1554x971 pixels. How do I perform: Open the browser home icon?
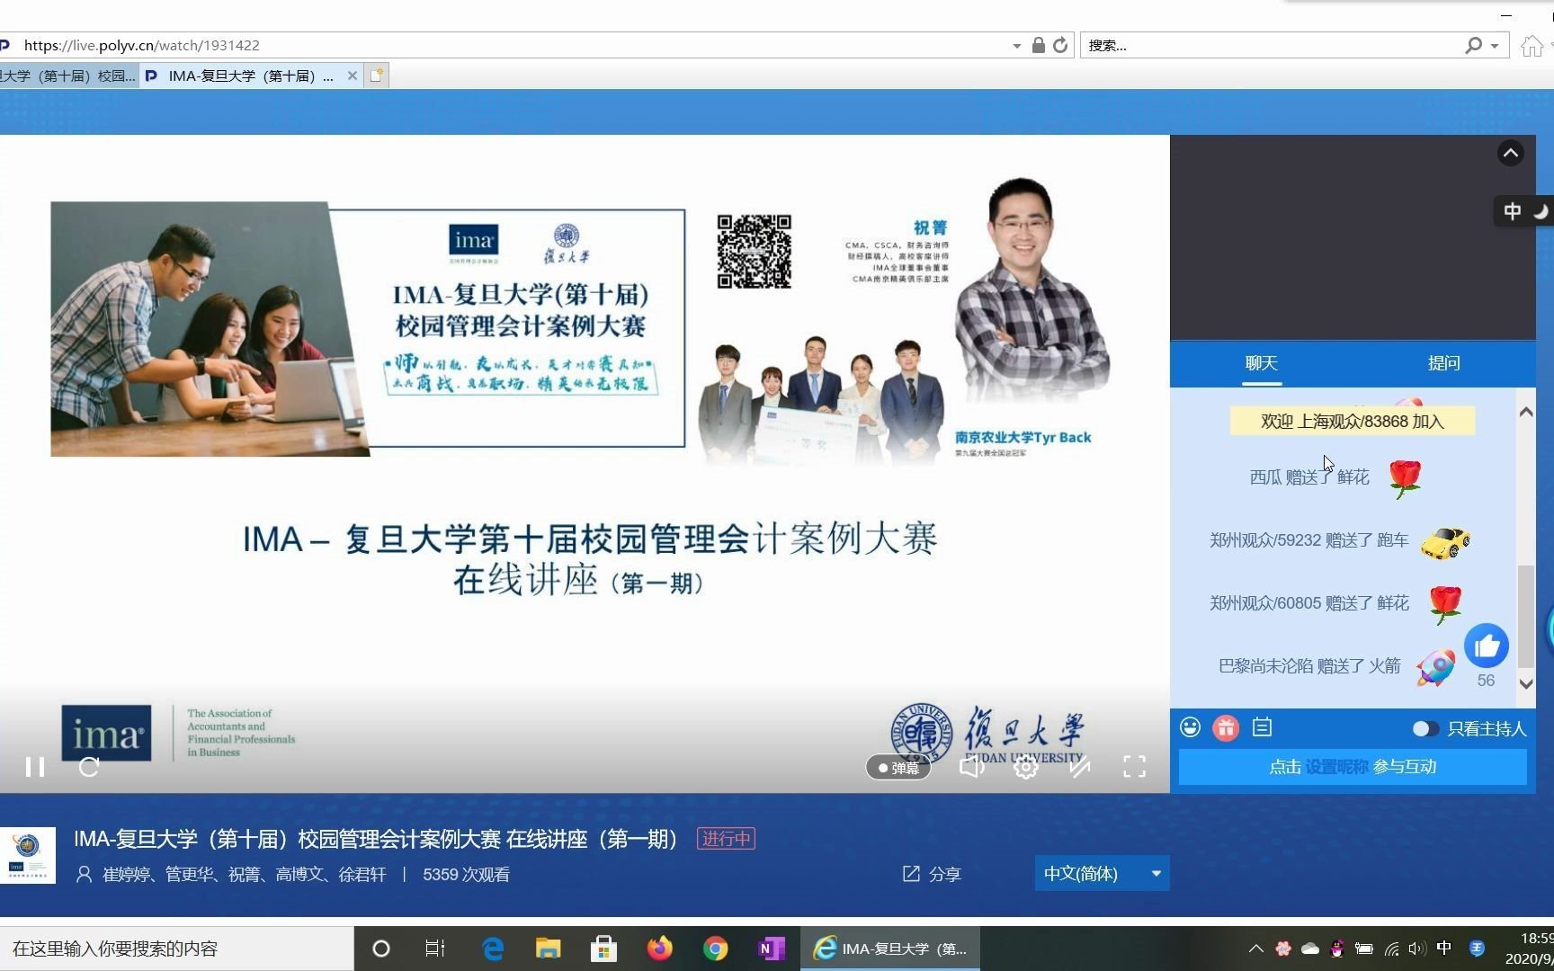(x=1532, y=46)
